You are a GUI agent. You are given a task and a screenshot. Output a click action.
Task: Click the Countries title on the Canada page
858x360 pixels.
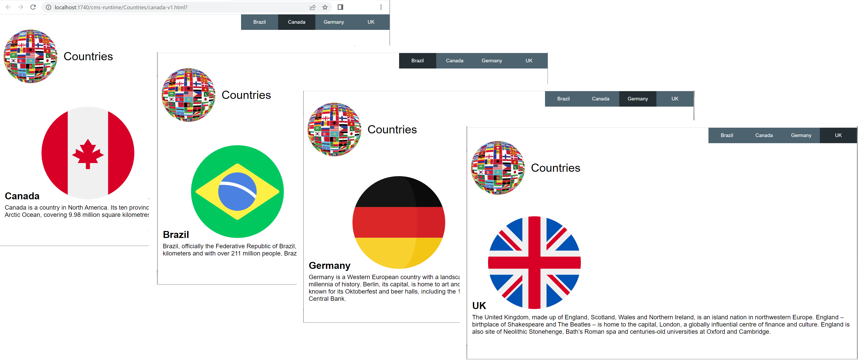(88, 57)
